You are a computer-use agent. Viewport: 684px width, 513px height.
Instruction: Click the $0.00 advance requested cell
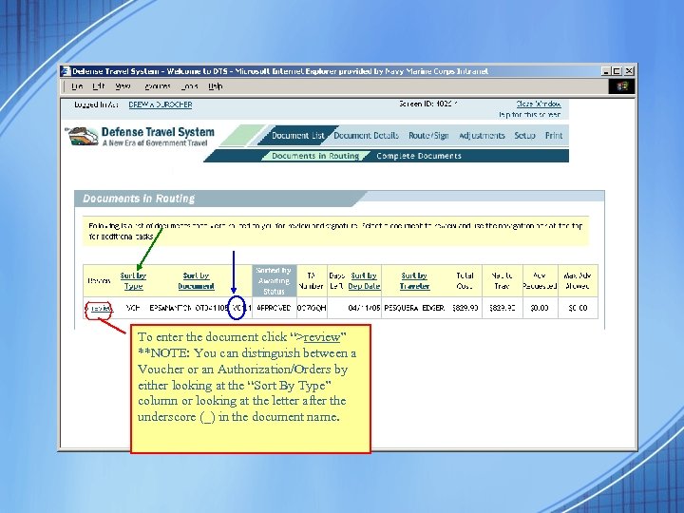click(540, 308)
